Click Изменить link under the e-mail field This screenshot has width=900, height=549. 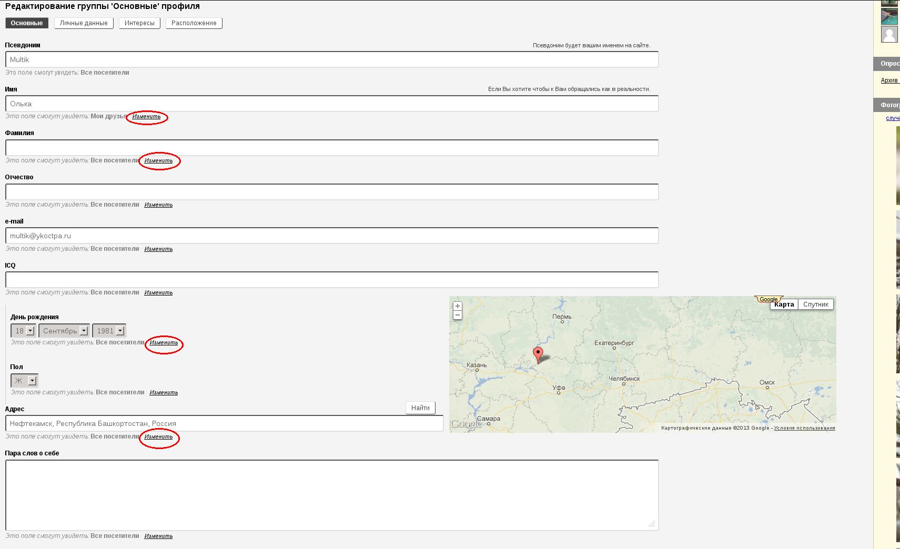click(158, 249)
